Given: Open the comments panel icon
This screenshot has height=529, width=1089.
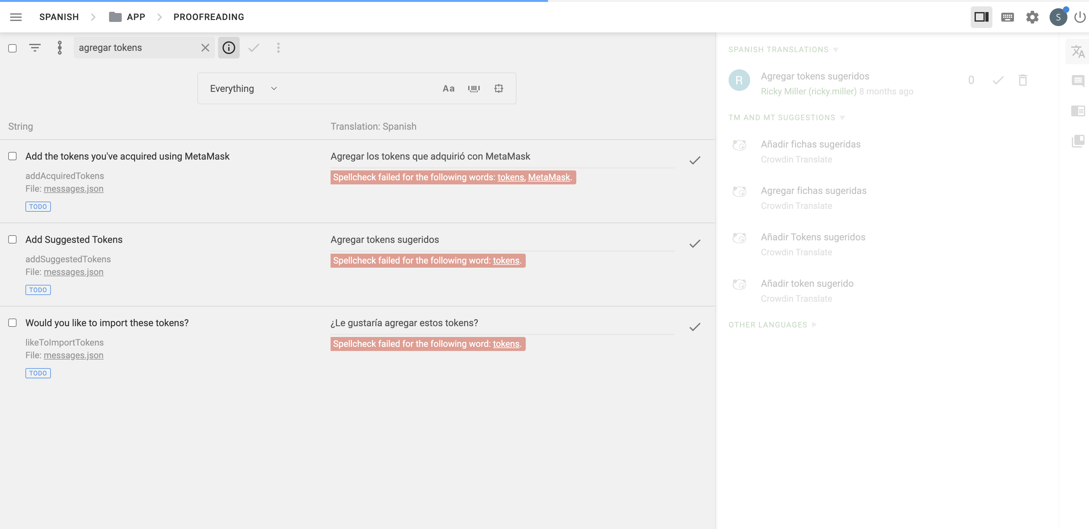Looking at the screenshot, I should pyautogui.click(x=1078, y=80).
